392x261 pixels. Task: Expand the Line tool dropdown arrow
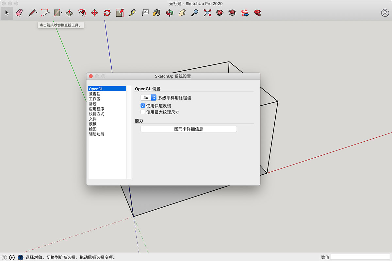coord(36,13)
